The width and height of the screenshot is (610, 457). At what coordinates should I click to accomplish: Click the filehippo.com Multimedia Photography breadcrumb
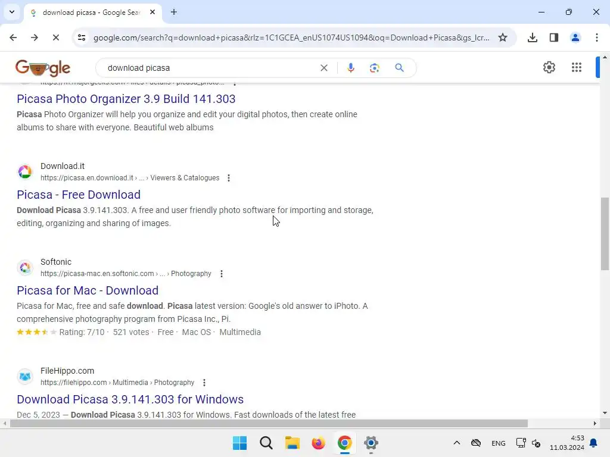[x=117, y=383]
